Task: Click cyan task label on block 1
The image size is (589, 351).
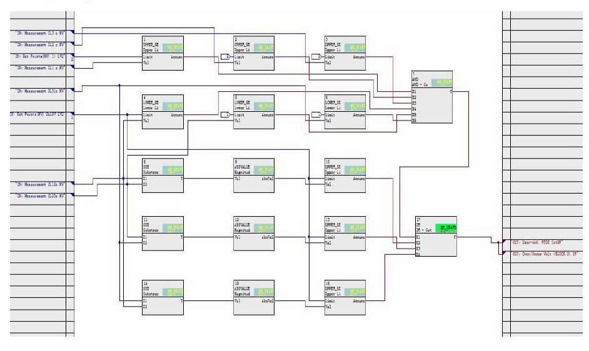Action: click(x=173, y=47)
